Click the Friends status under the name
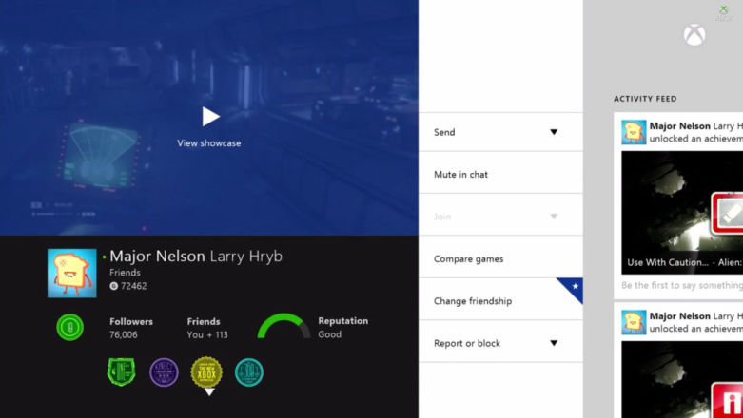The image size is (743, 418). [x=125, y=273]
